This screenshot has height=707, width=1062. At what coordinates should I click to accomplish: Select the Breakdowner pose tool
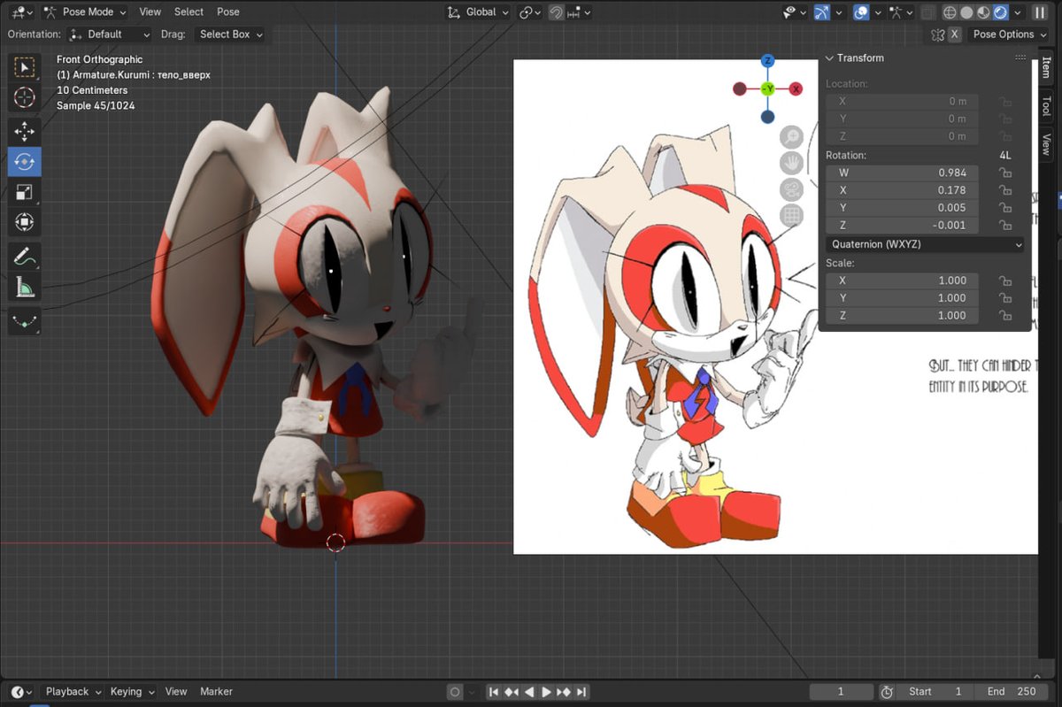(24, 321)
